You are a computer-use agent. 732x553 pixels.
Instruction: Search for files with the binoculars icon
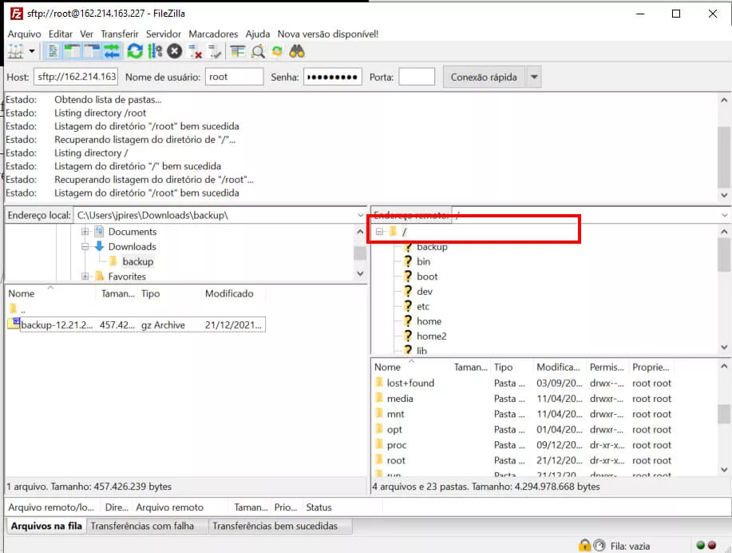297,51
